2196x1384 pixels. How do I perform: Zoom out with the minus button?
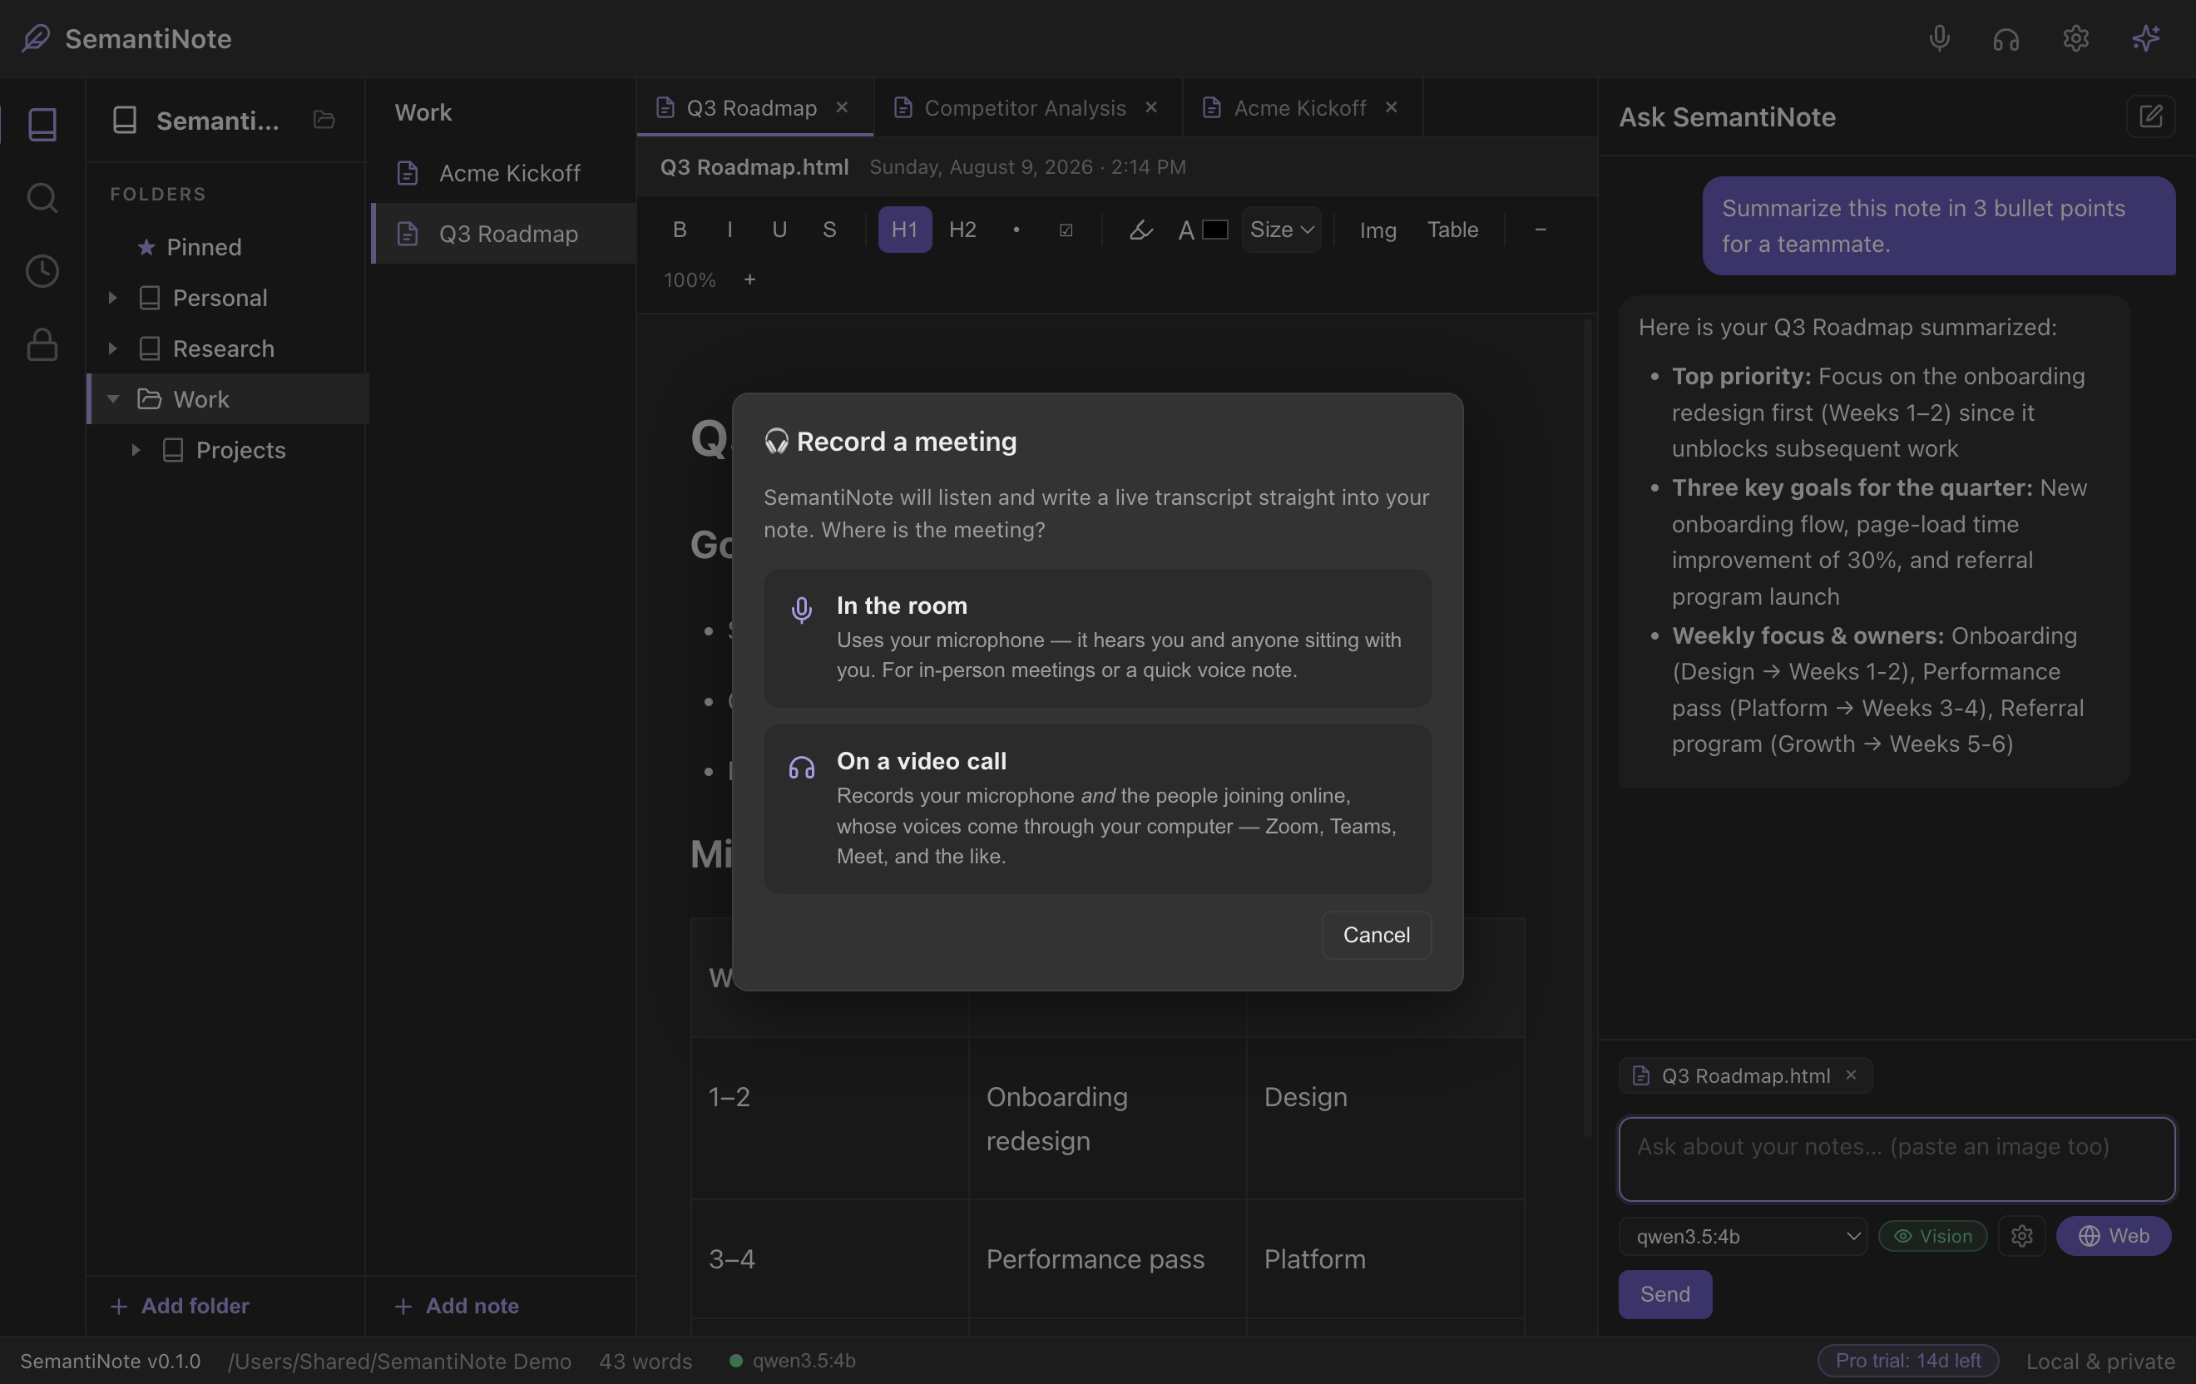click(1541, 230)
